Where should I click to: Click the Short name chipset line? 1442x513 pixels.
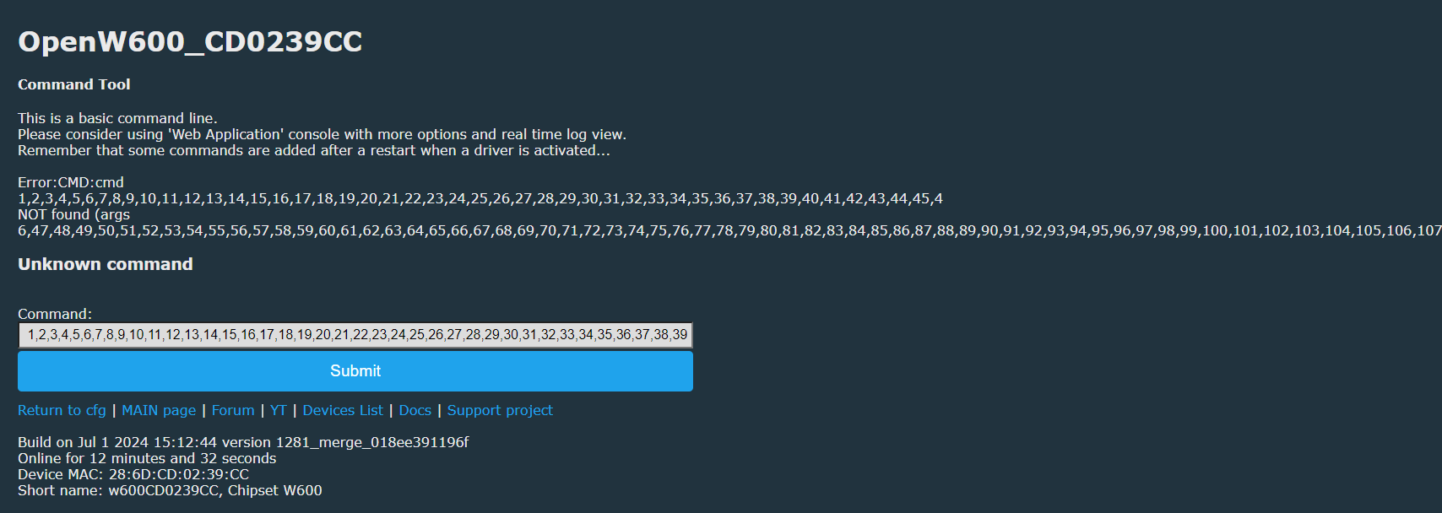click(170, 490)
